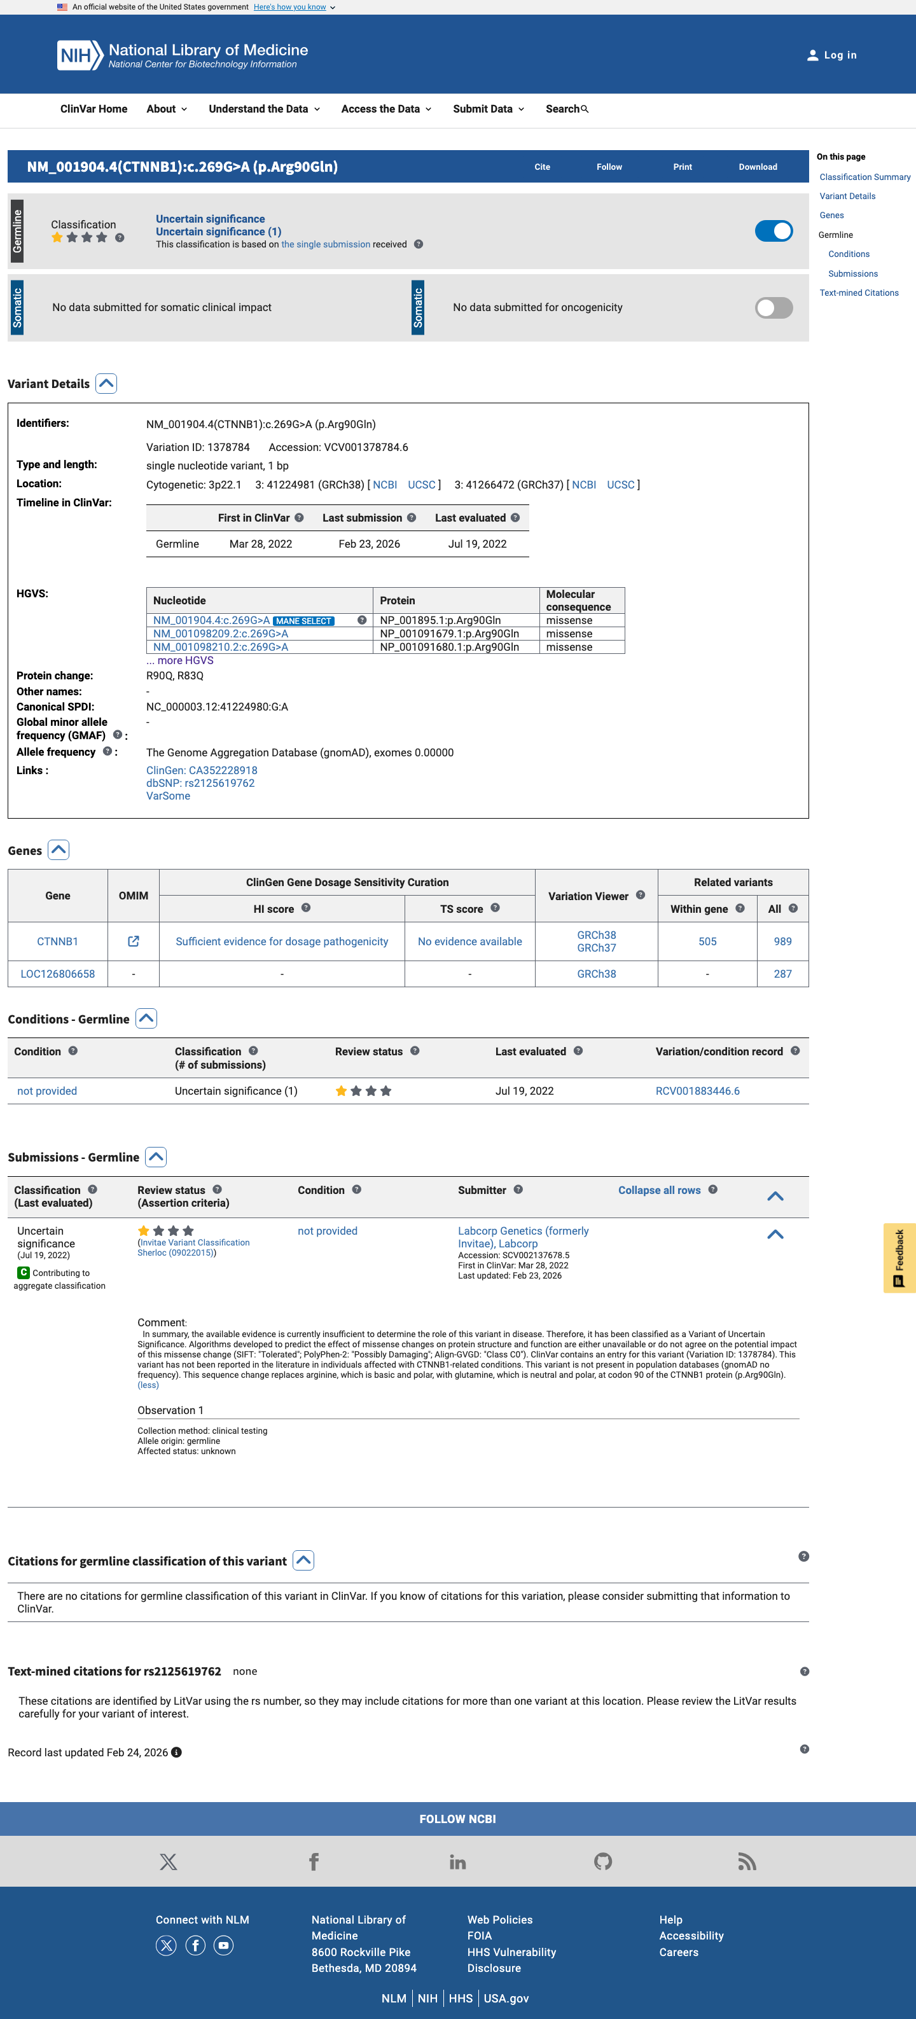Open the Feedback side tab
The image size is (916, 2019).
pyautogui.click(x=899, y=1257)
